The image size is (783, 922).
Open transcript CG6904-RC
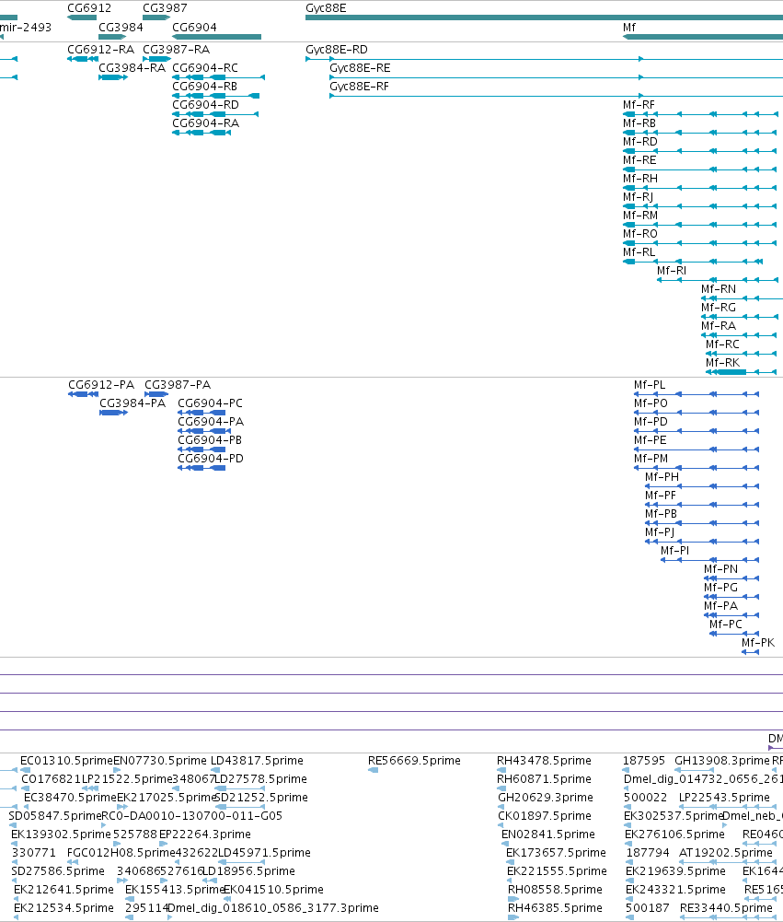pyautogui.click(x=205, y=68)
